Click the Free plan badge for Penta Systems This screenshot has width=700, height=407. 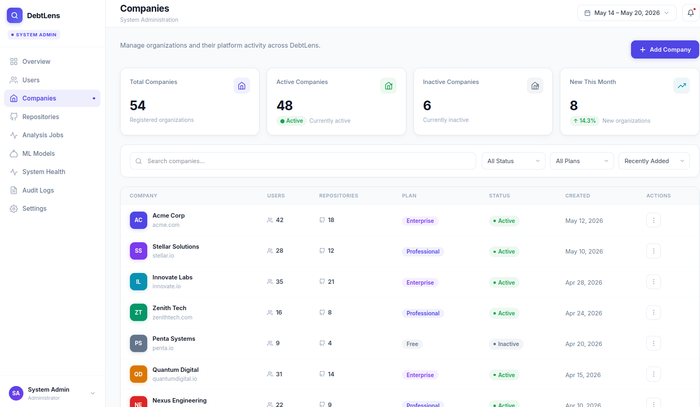412,344
